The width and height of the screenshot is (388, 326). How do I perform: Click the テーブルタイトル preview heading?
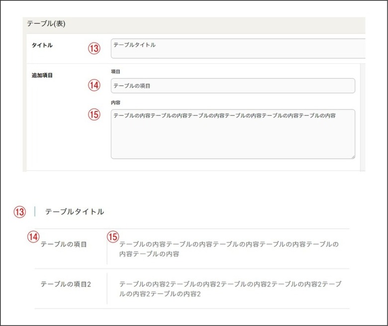pos(75,212)
